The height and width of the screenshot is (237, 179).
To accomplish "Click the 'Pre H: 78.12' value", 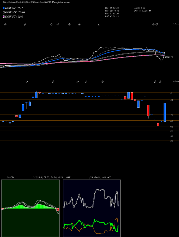I will 112,11.
